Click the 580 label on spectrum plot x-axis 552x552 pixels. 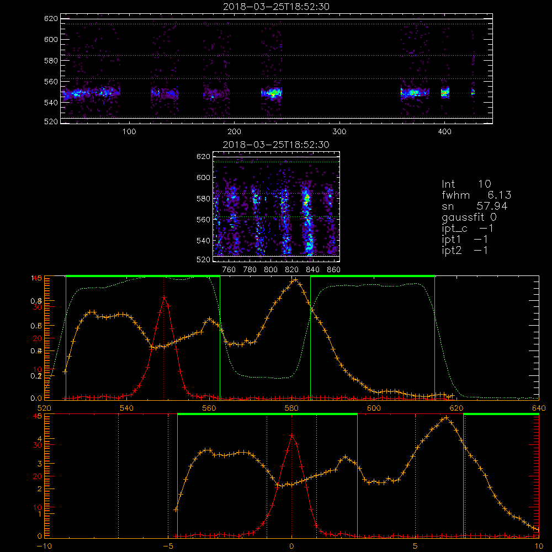pyautogui.click(x=291, y=408)
